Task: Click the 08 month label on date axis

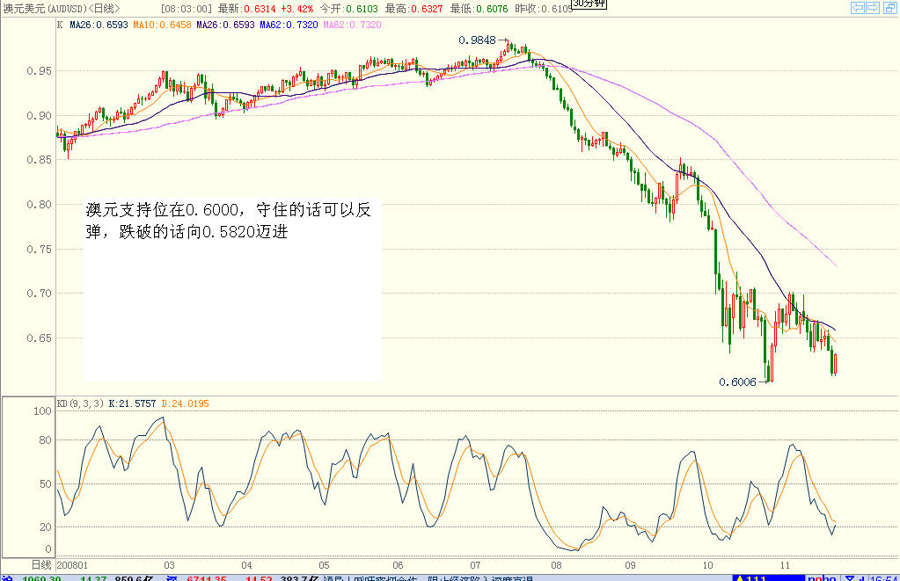Action: (556, 565)
